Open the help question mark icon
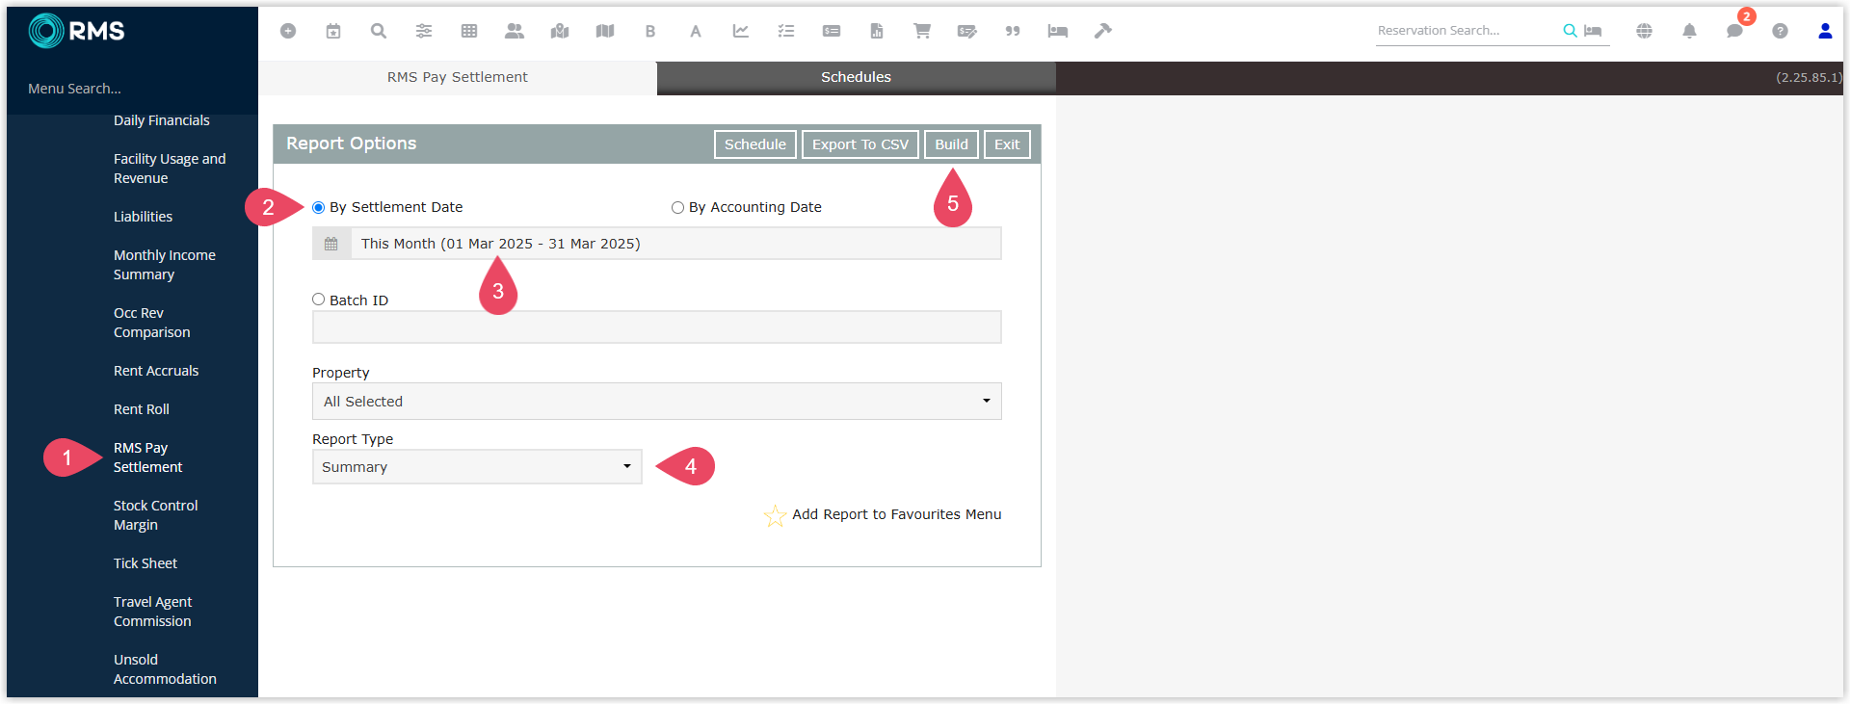The width and height of the screenshot is (1851, 705). pyautogui.click(x=1781, y=31)
